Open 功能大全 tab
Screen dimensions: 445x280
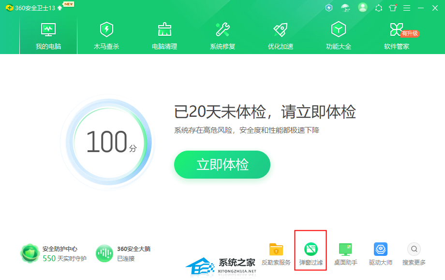click(339, 36)
